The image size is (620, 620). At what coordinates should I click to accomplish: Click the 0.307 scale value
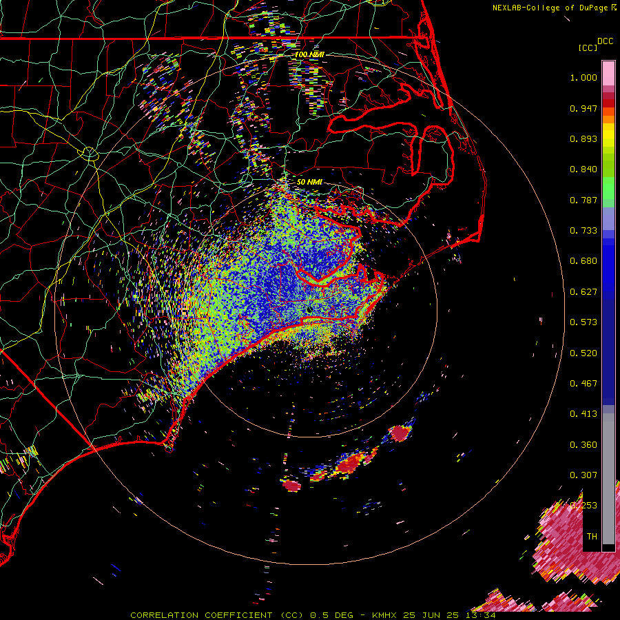click(x=583, y=475)
